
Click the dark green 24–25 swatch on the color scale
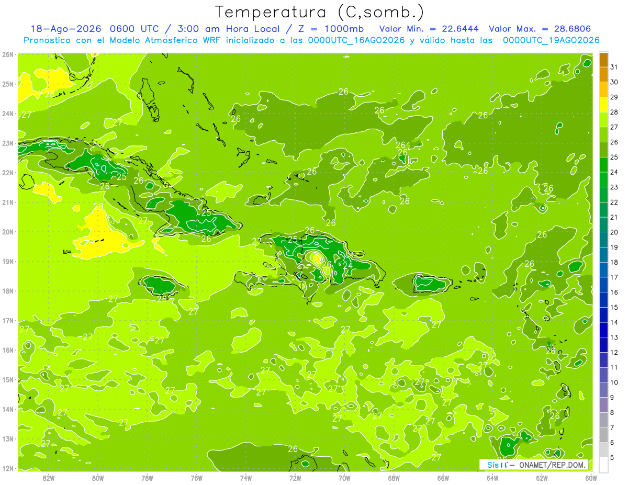click(603, 165)
